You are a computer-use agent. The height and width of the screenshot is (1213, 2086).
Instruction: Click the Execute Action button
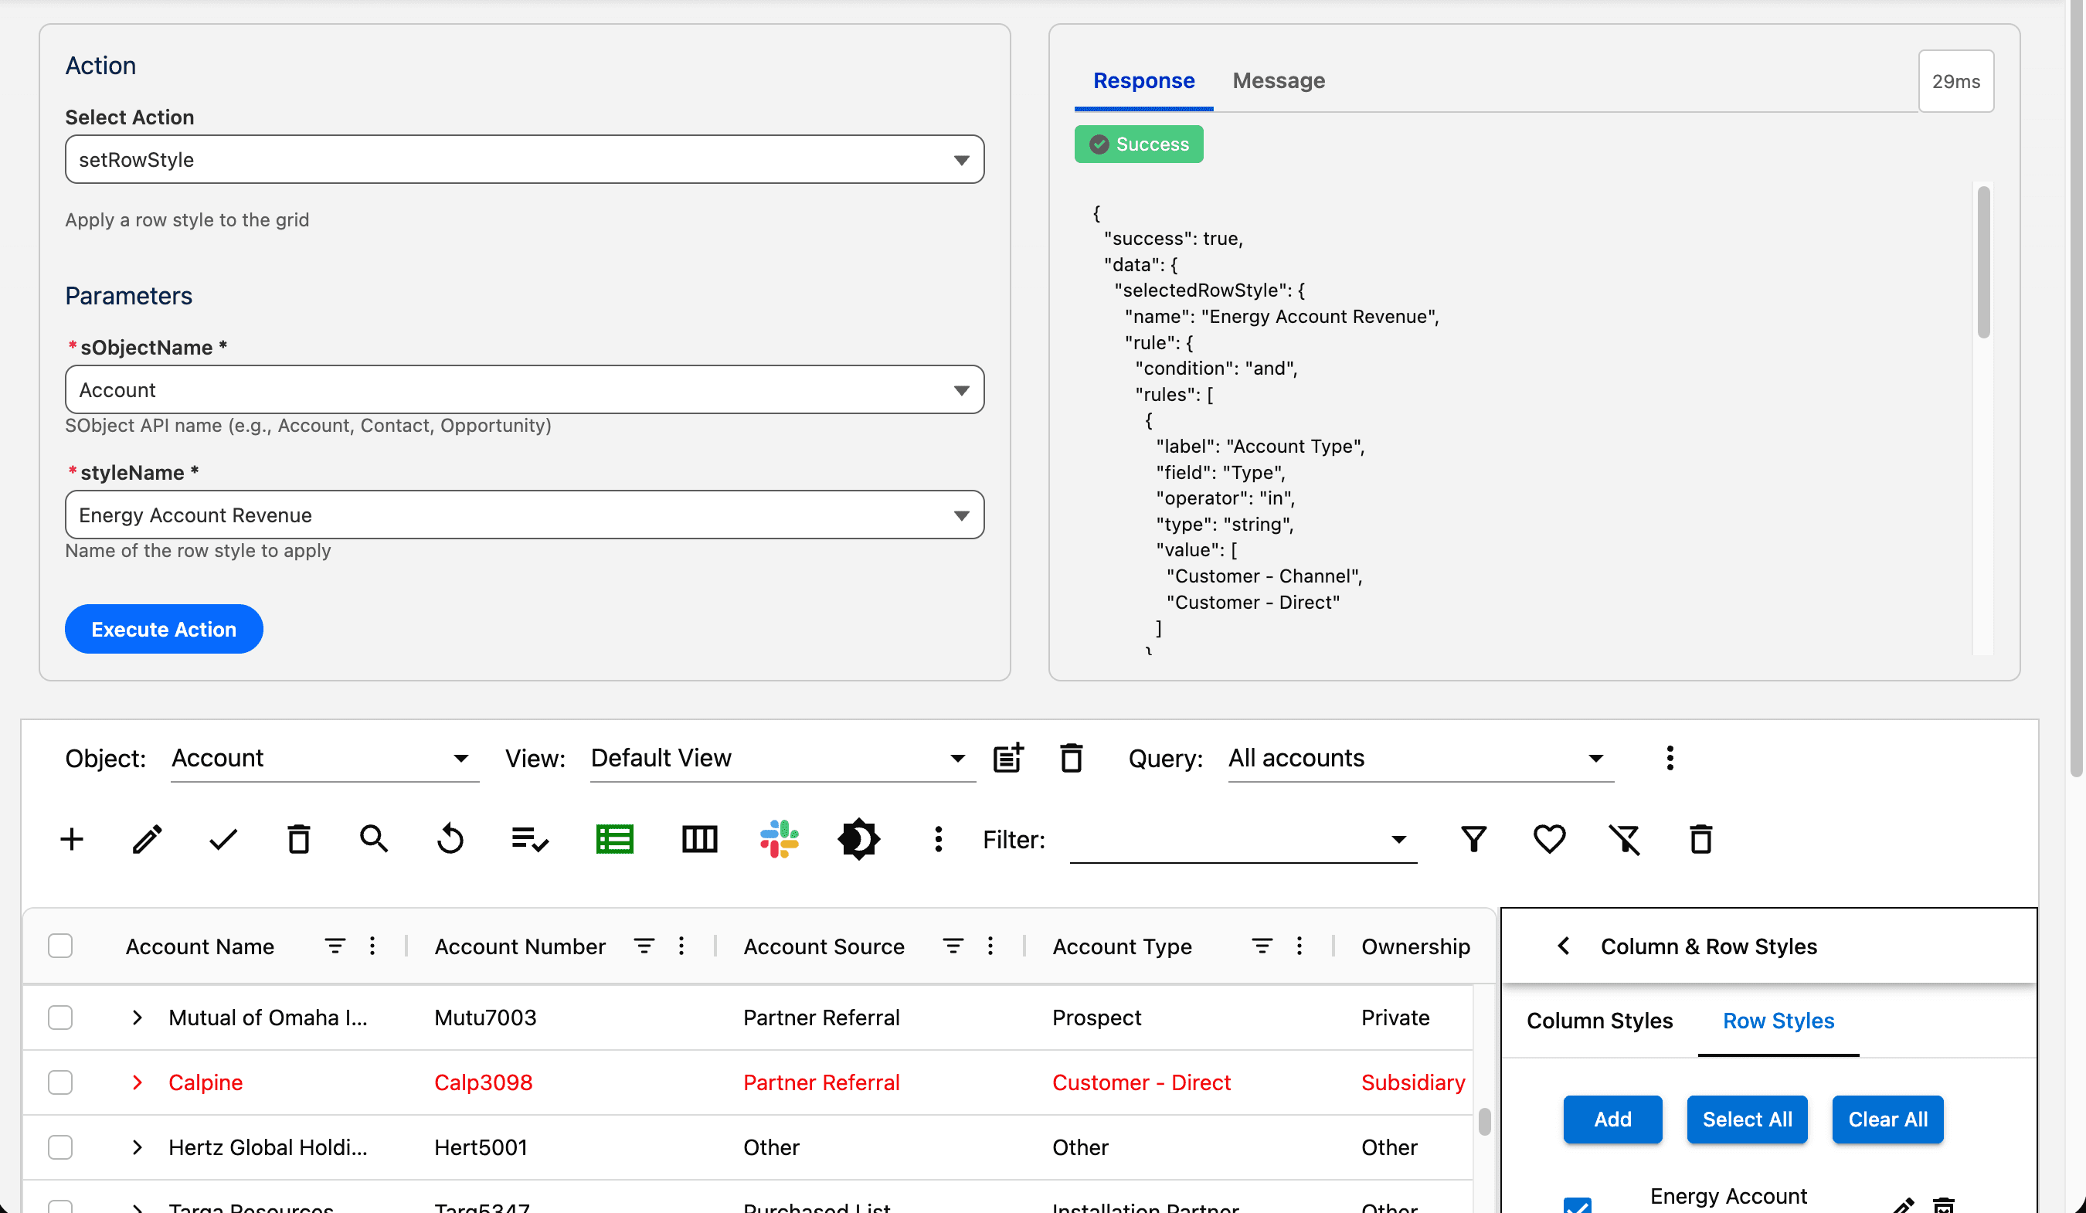(x=164, y=629)
